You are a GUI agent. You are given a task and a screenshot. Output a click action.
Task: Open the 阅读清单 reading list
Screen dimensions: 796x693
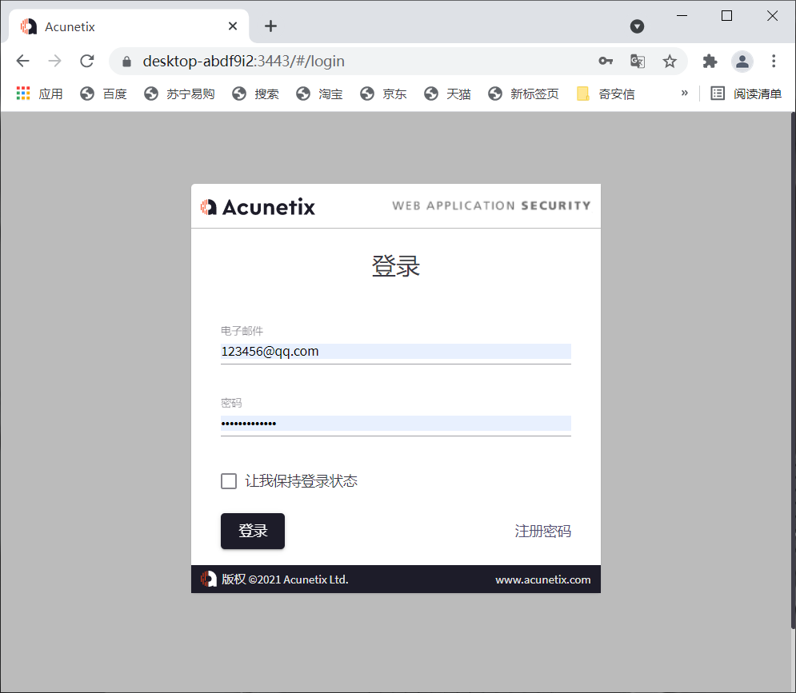pyautogui.click(x=746, y=94)
